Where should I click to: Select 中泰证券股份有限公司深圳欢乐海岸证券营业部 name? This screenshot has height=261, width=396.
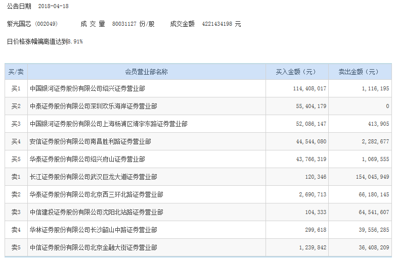[x=94, y=106]
